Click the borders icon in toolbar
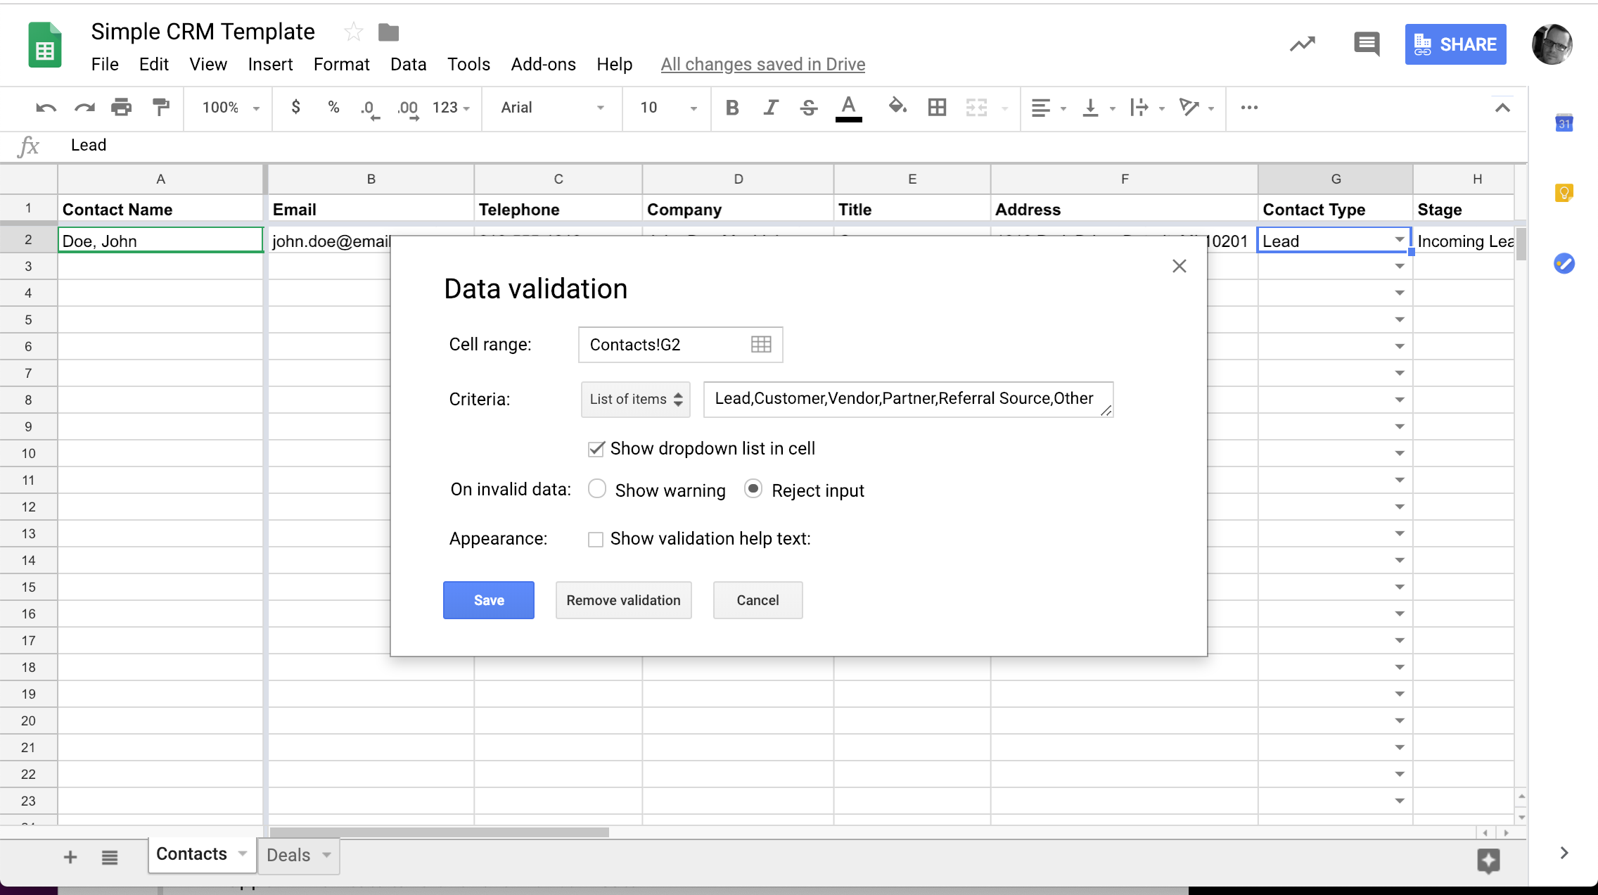This screenshot has height=895, width=1598. coord(938,108)
